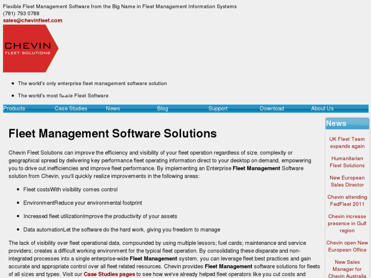
Task: Click 'Fleet costsWith visibility comes control' bullet
Action: pyautogui.click(x=70, y=190)
